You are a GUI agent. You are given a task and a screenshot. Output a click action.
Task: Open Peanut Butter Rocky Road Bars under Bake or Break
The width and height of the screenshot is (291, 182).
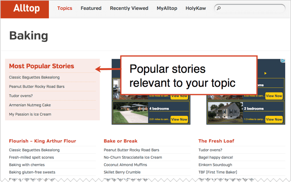(132, 150)
